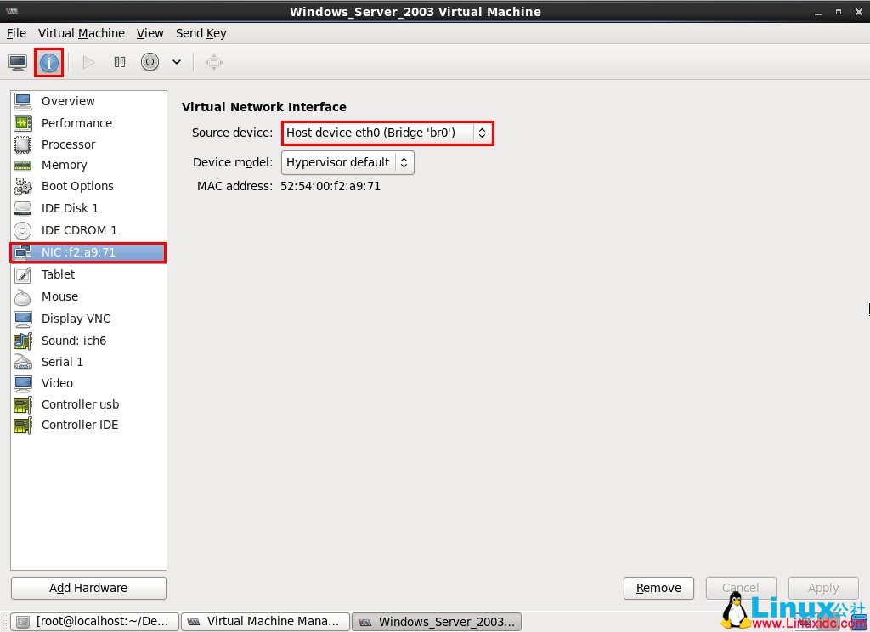This screenshot has height=632, width=870.
Task: Click the Tablet pen icon
Action: point(23,274)
